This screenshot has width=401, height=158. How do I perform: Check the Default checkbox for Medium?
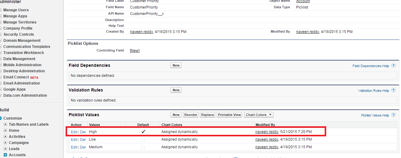(x=143, y=147)
